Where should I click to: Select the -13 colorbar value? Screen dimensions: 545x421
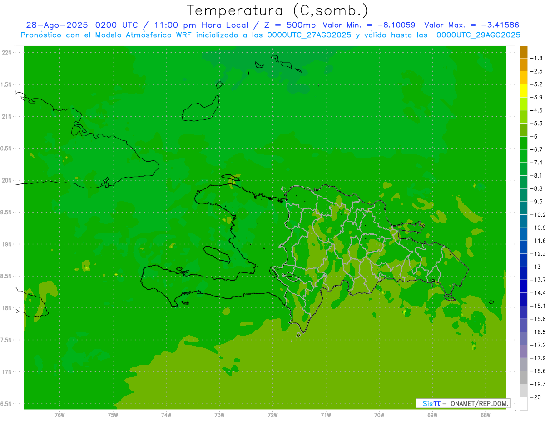(536, 267)
